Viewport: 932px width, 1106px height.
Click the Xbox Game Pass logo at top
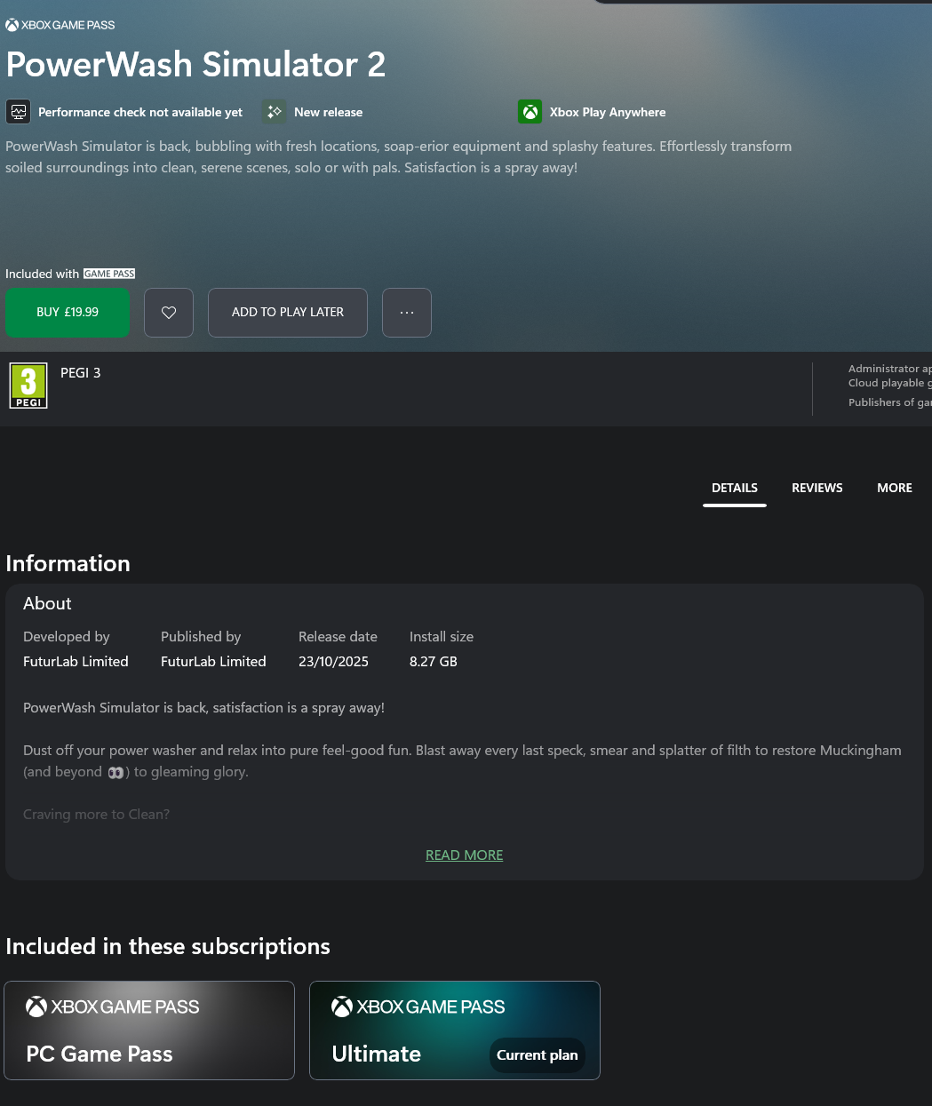click(60, 25)
